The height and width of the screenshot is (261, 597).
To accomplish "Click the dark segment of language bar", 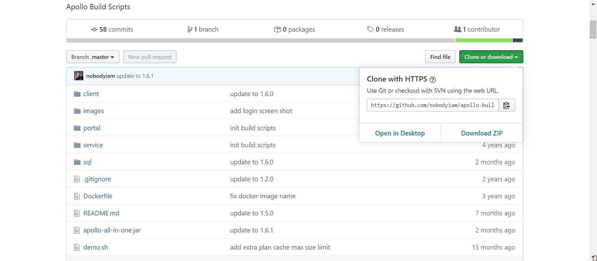I will click(517, 40).
